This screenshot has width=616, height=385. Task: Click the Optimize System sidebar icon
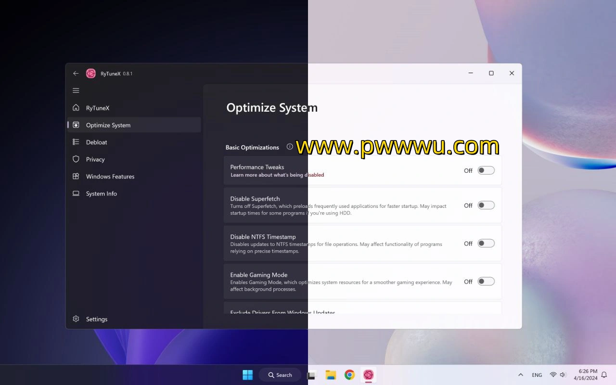point(76,125)
